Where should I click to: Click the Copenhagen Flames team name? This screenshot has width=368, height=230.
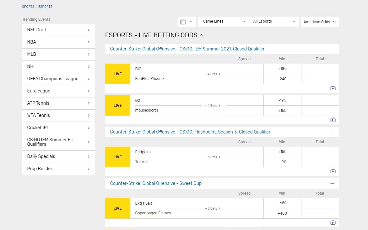(153, 213)
